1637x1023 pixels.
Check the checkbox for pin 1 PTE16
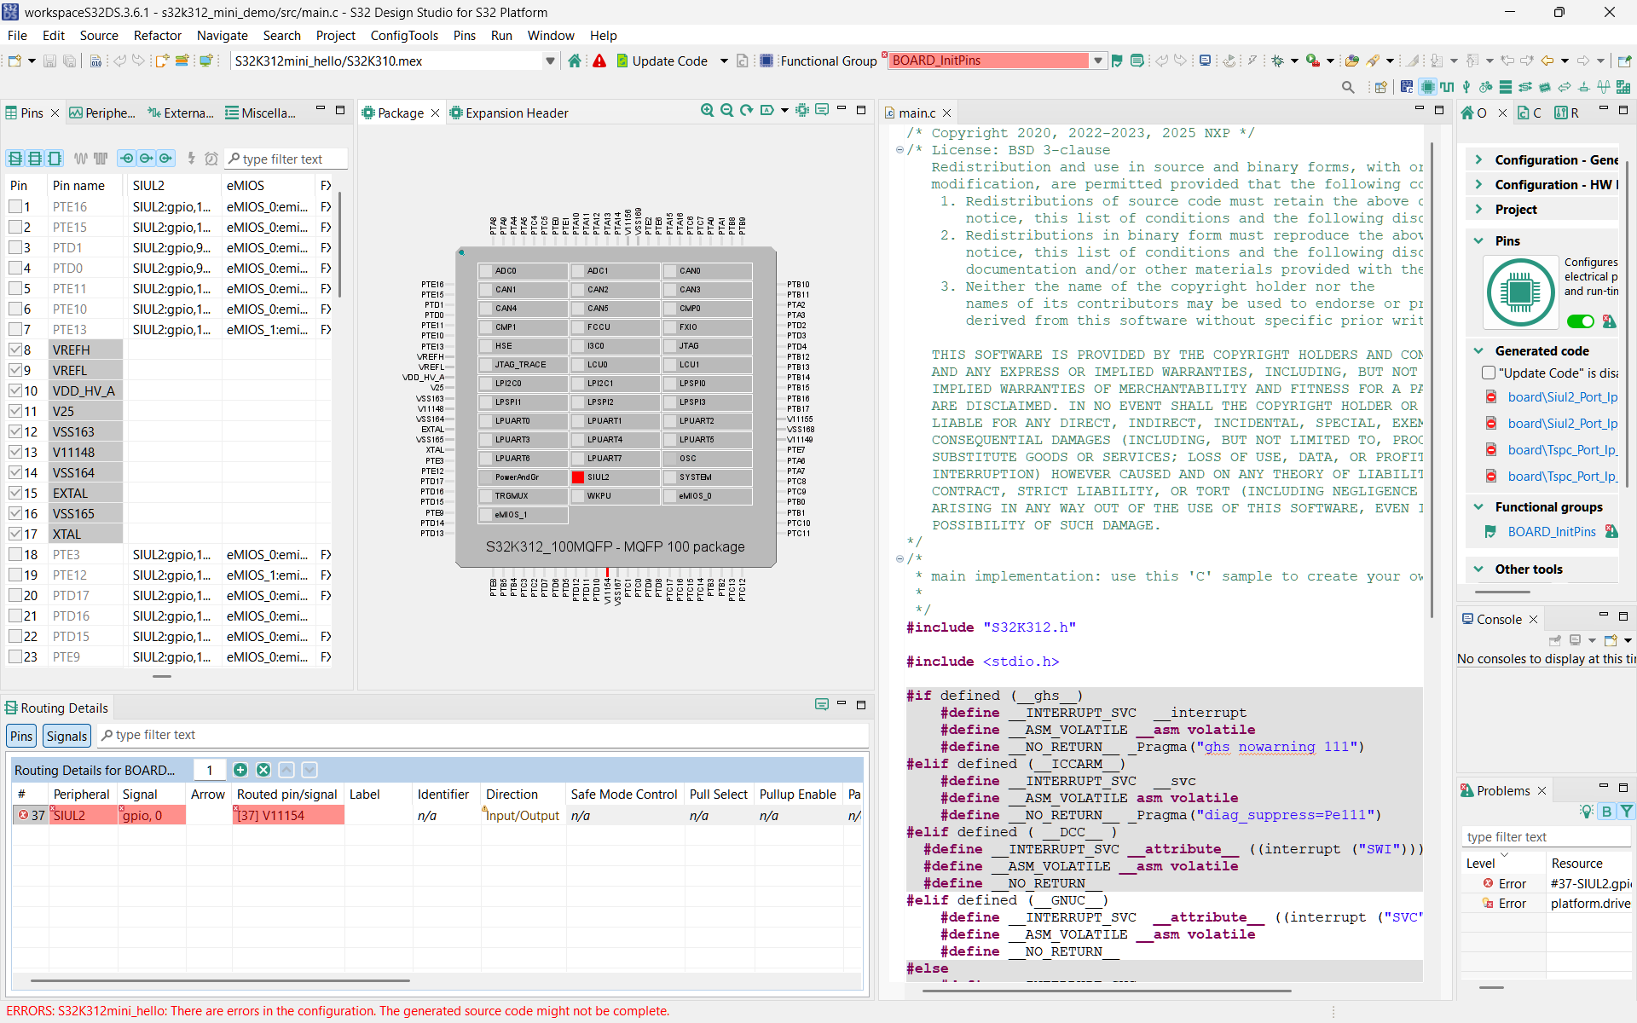click(x=14, y=206)
